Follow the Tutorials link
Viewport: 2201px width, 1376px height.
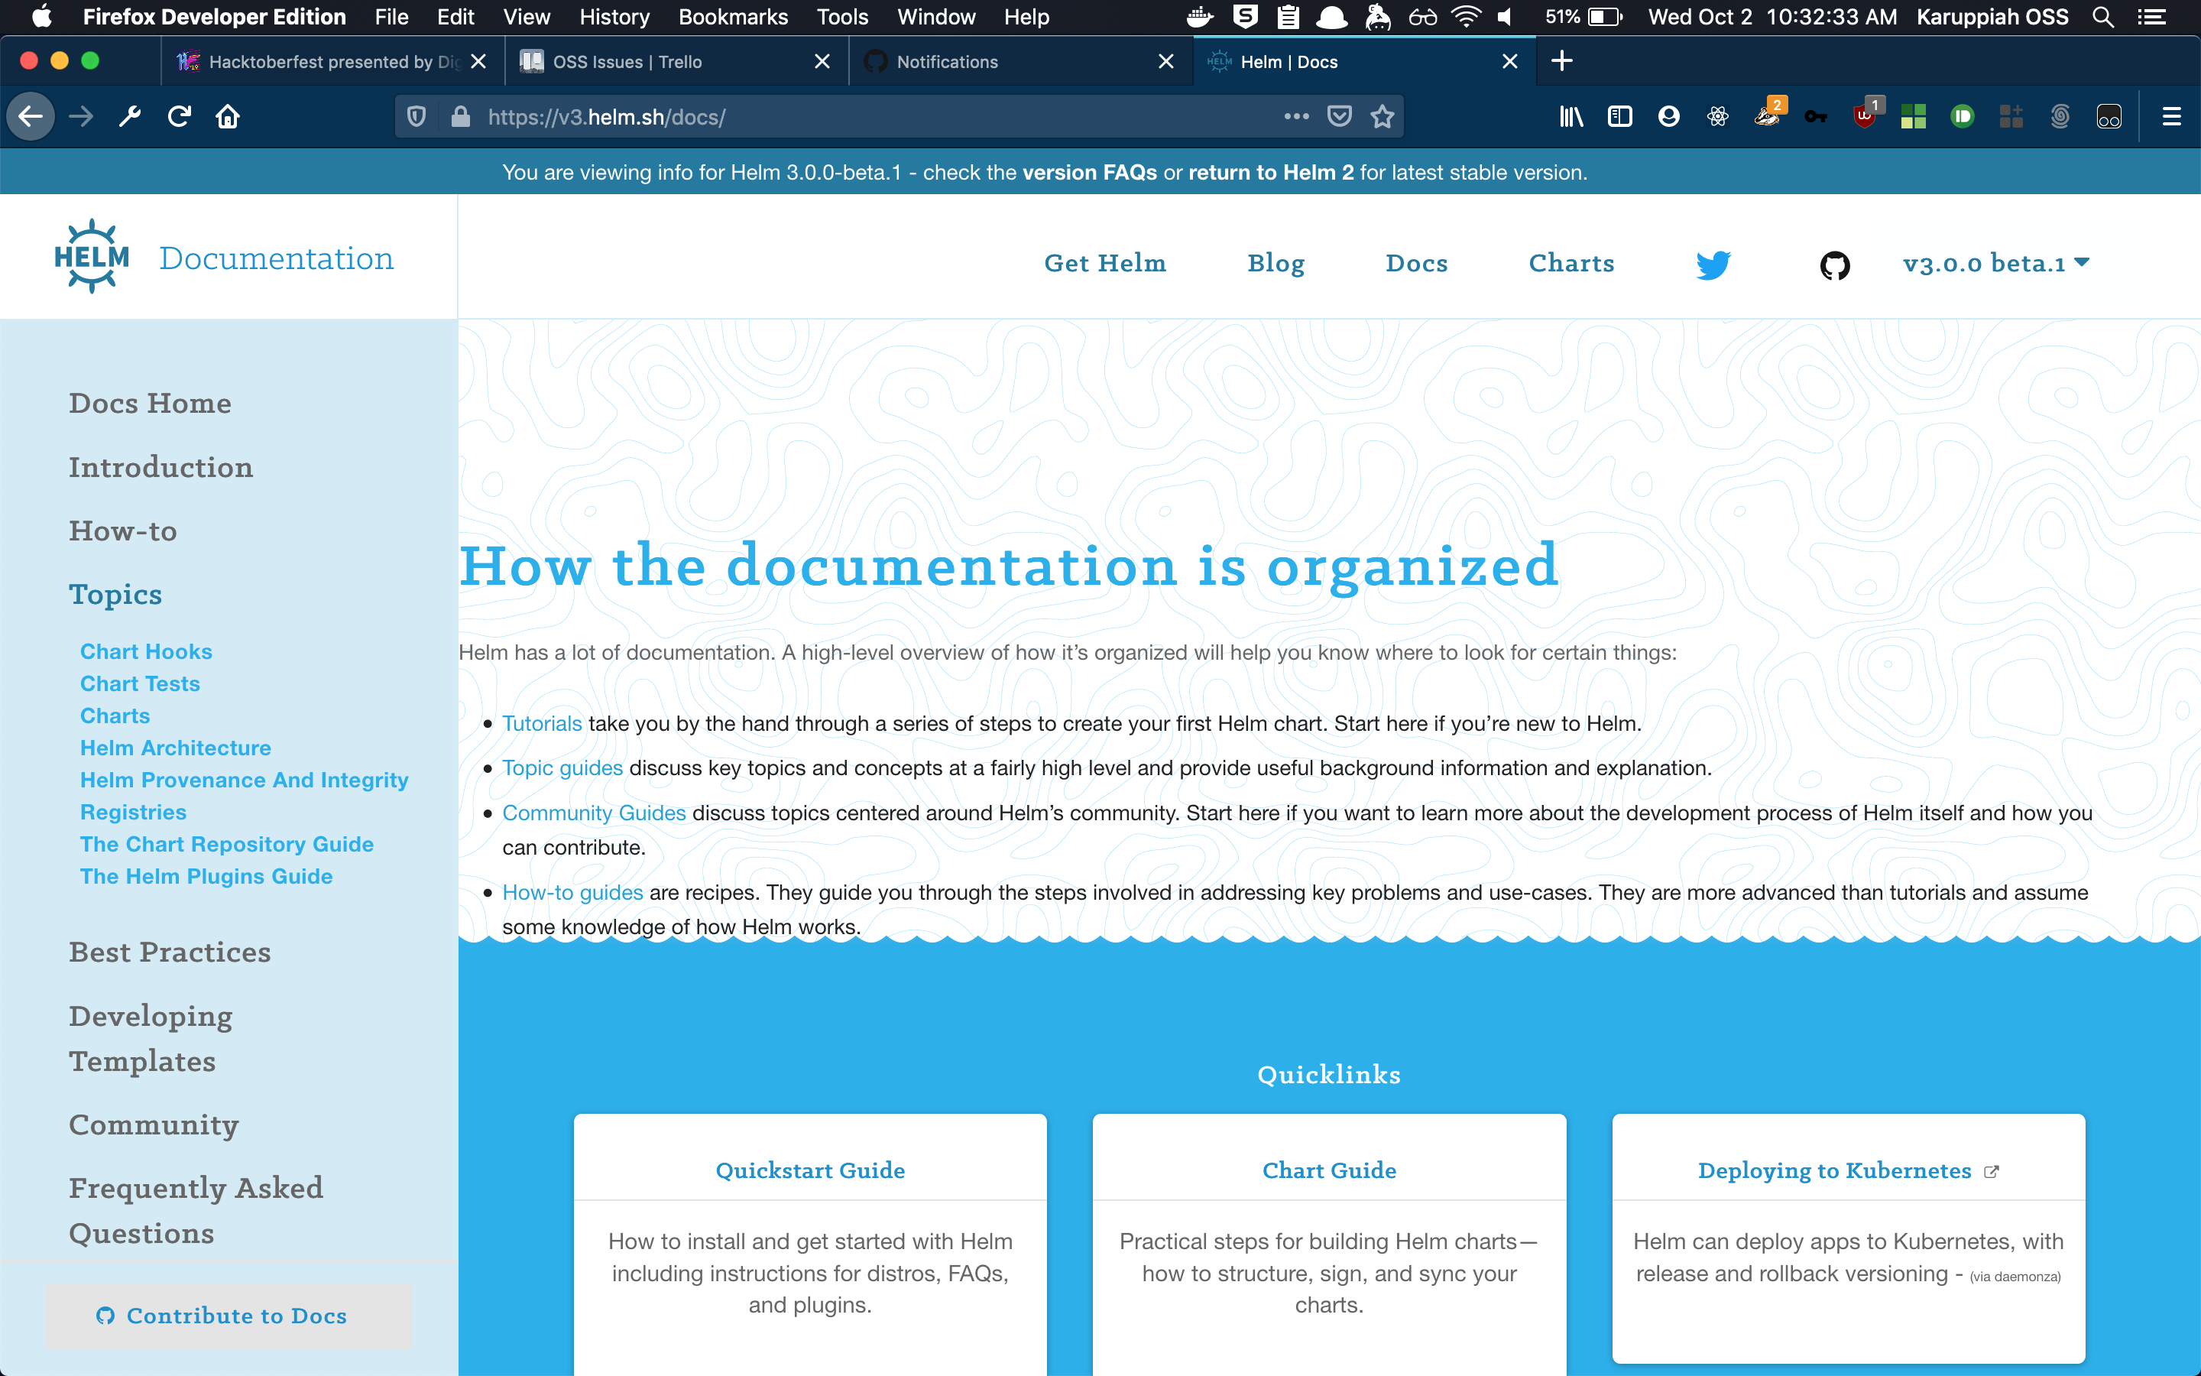tap(542, 723)
